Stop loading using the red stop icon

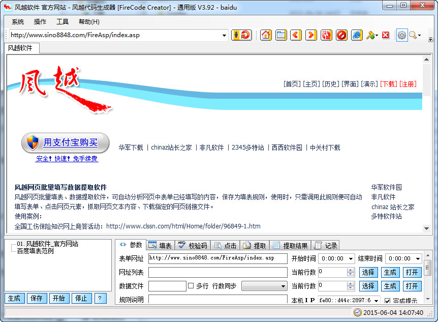(341, 35)
